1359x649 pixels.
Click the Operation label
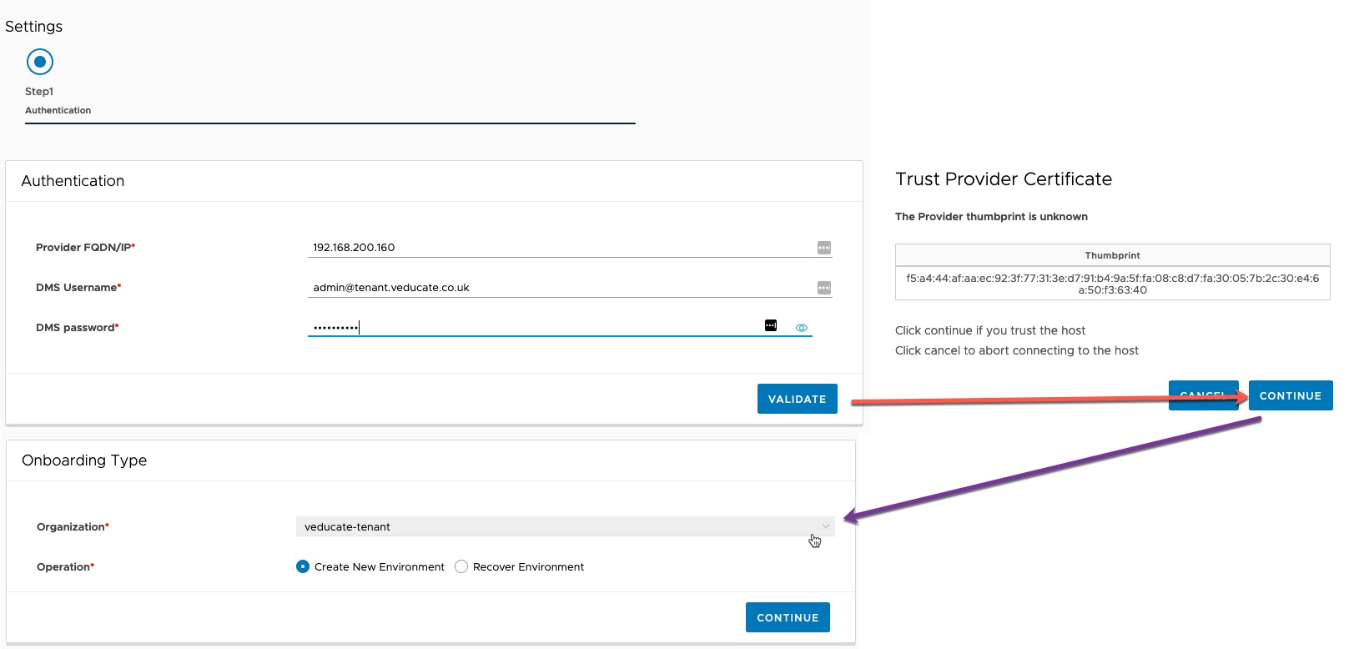[x=65, y=567]
